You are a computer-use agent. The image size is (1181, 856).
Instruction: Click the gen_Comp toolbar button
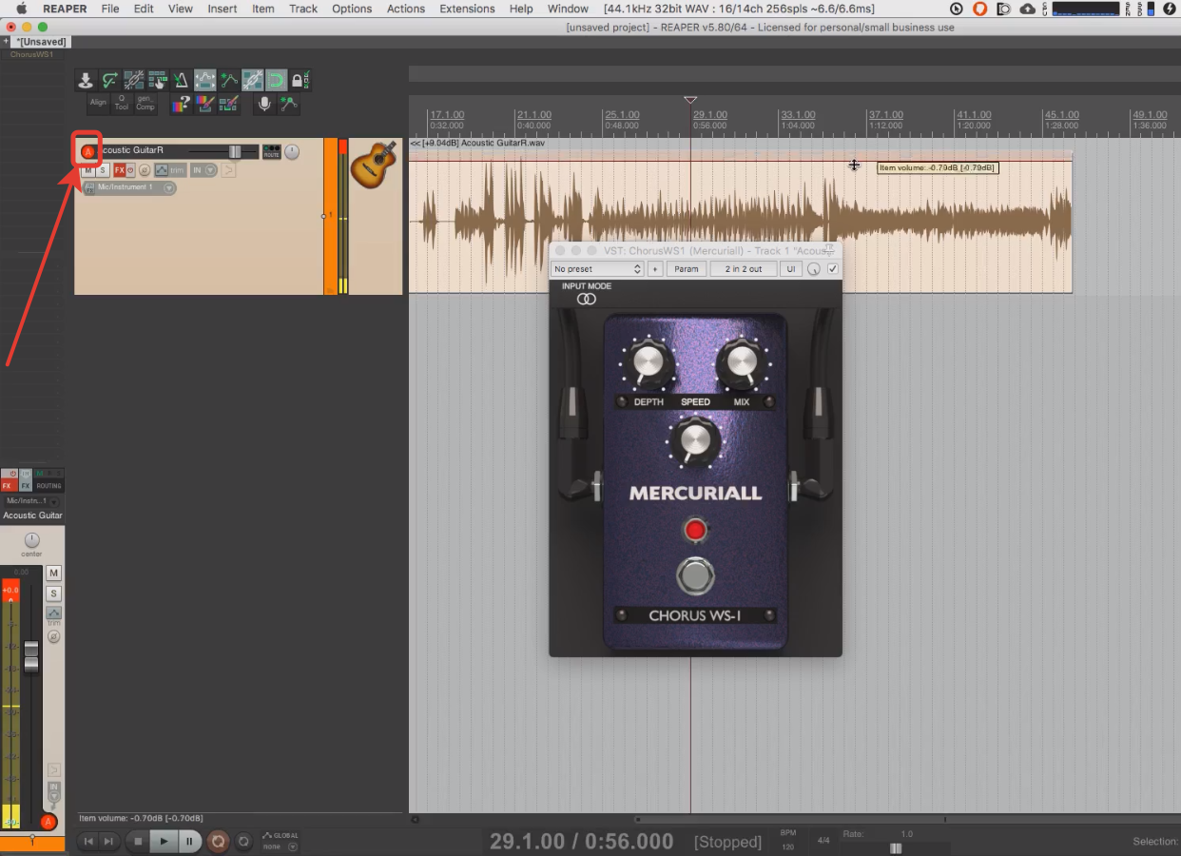coord(145,104)
